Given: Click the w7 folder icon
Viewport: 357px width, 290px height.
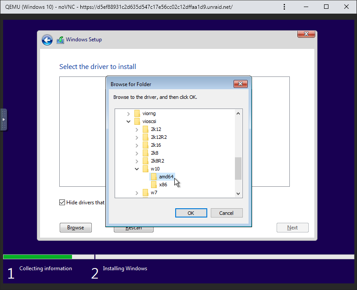Looking at the screenshot, I should coord(145,193).
